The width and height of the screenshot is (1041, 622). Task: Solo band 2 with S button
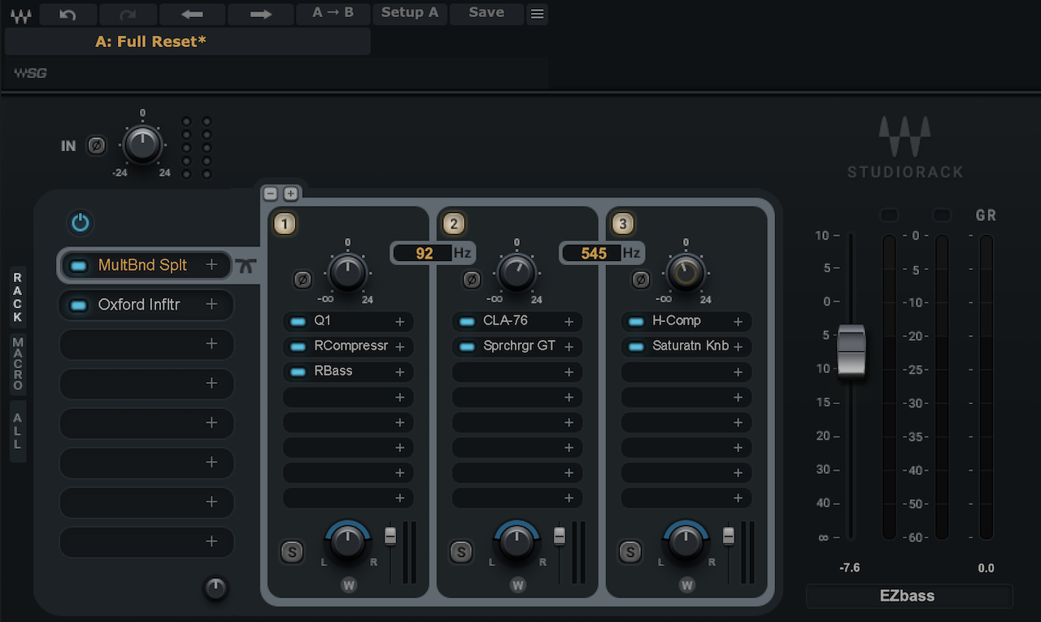point(461,552)
